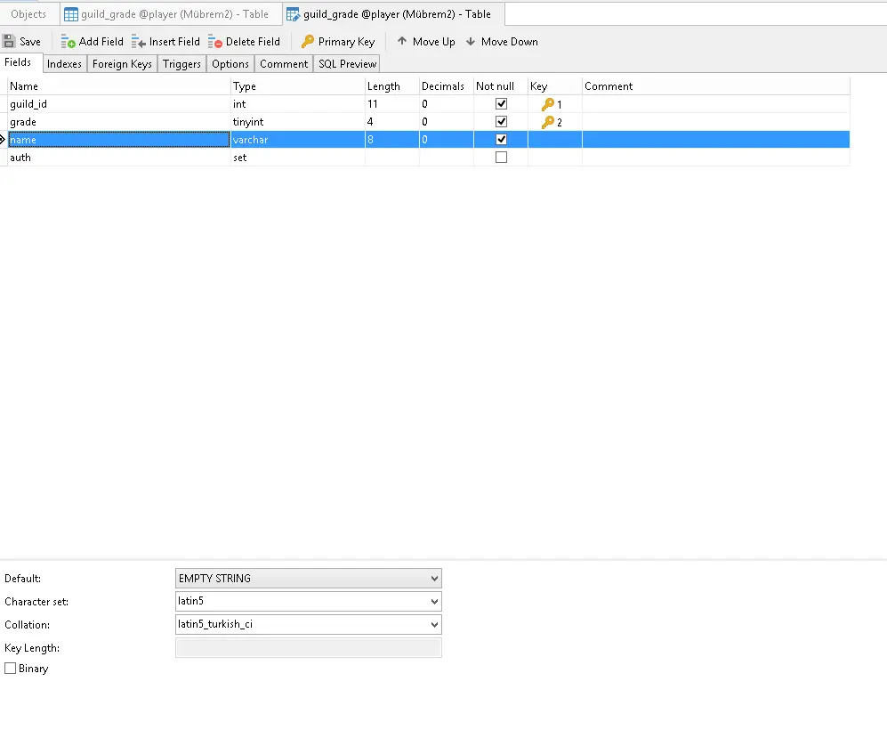This screenshot has height=730, width=887.
Task: Click length value 8 of name
Action: [392, 140]
